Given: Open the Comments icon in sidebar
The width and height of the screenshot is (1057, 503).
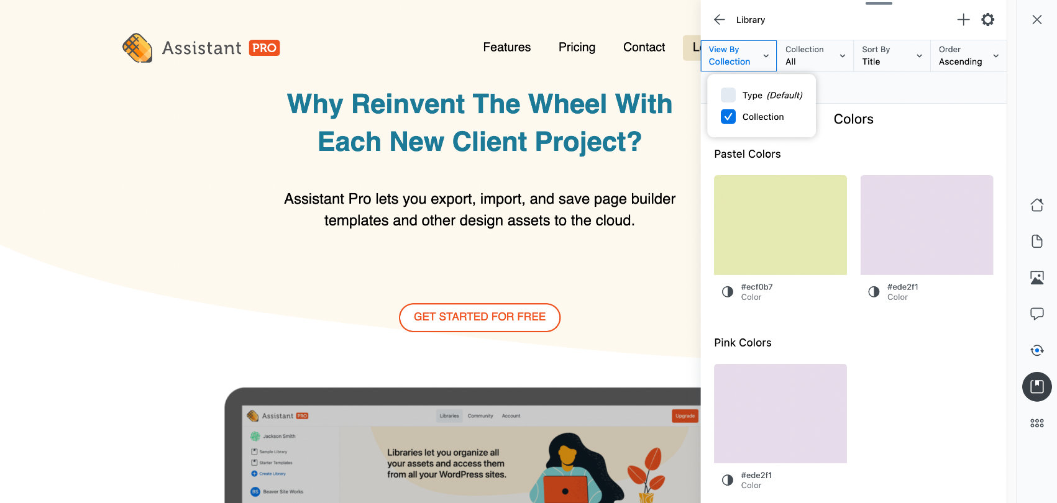Looking at the screenshot, I should point(1036,314).
